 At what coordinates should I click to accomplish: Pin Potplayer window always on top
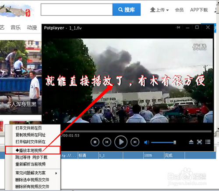(178, 28)
